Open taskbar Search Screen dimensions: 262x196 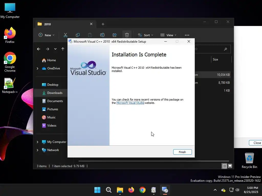coord(108,190)
